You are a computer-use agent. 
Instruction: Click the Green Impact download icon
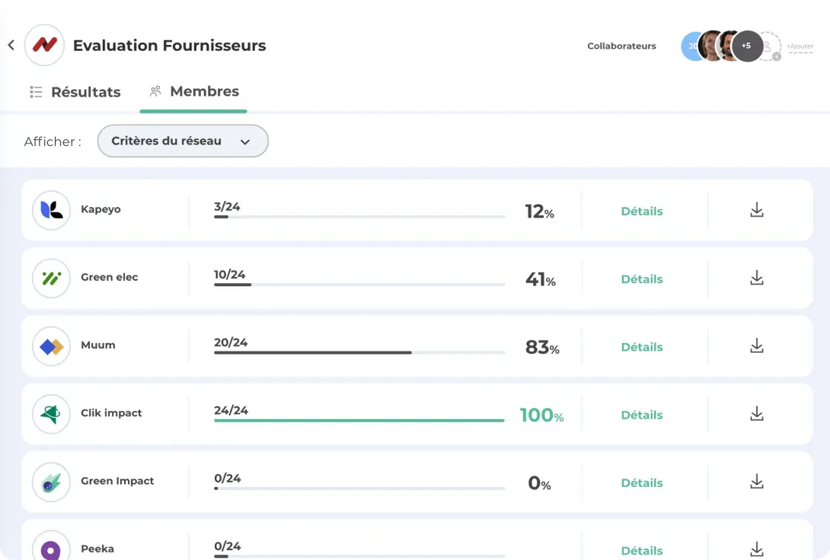click(756, 482)
